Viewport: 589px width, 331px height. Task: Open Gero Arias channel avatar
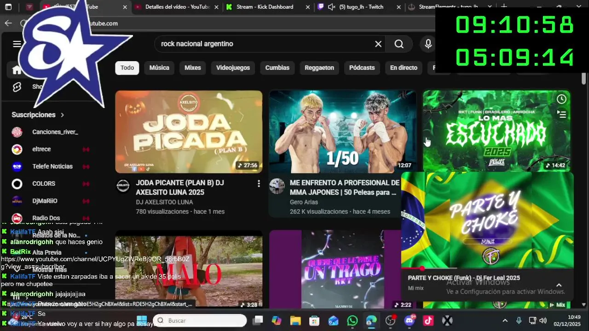tap(277, 186)
